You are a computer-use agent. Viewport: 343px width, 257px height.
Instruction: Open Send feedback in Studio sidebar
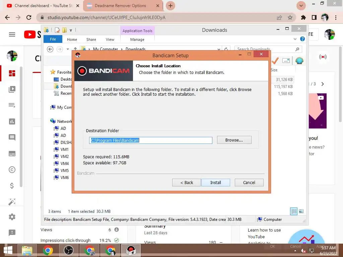tap(12, 233)
